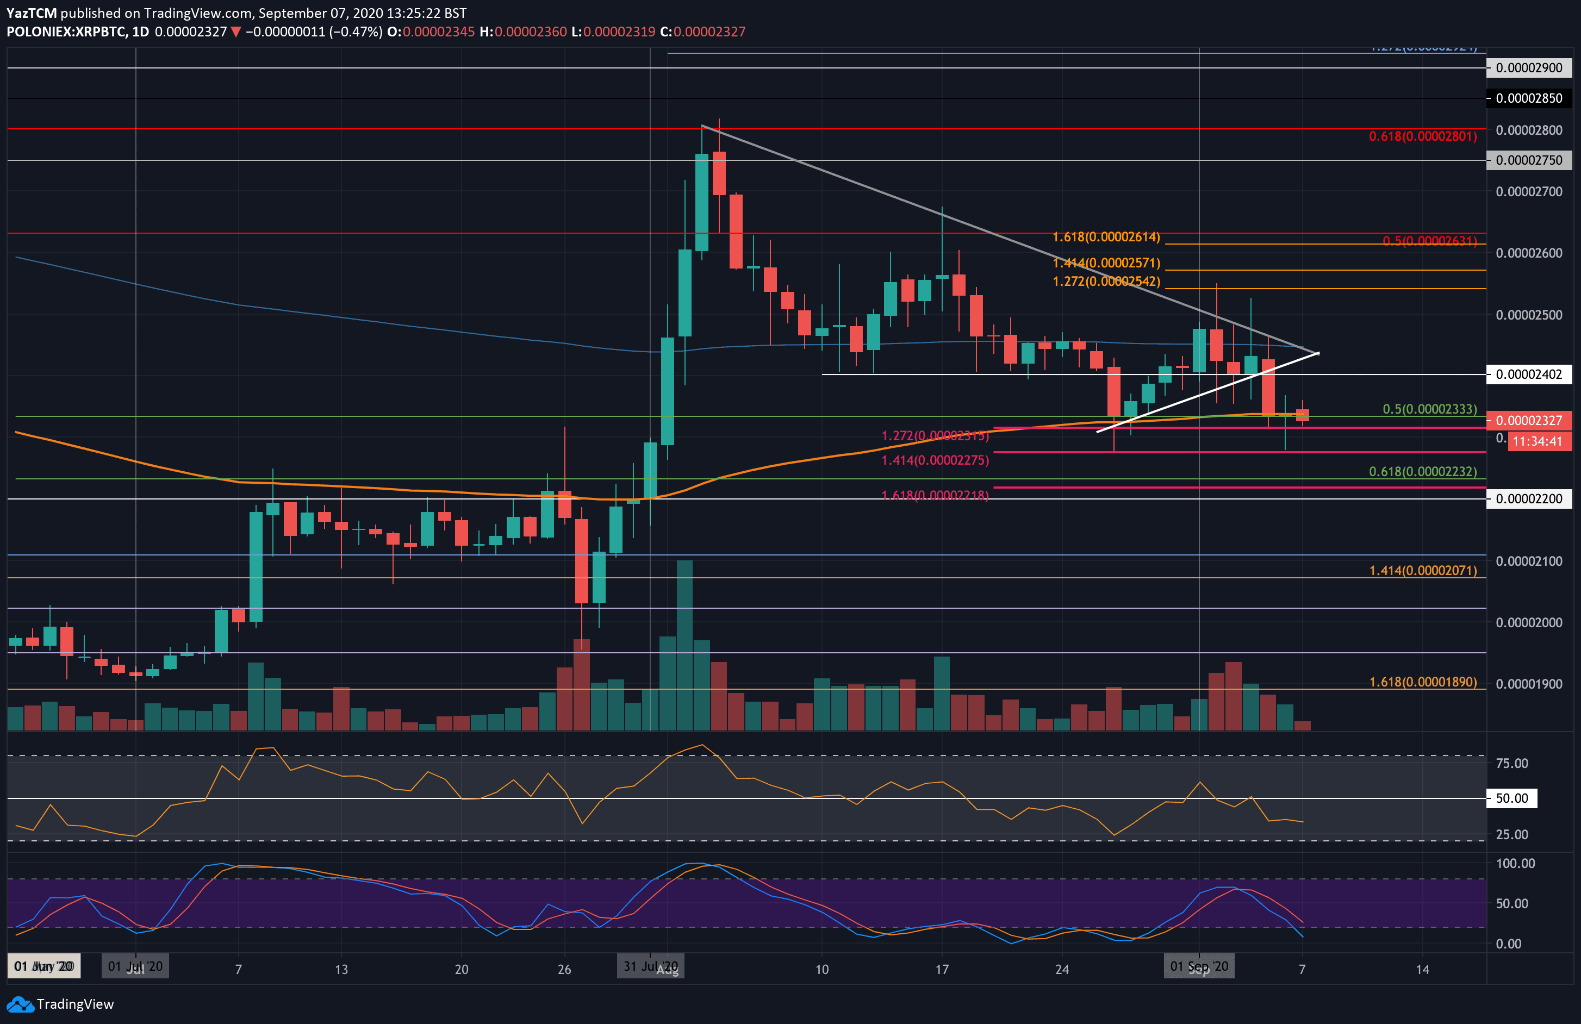1581x1024 pixels.
Task: Click the tallest volume bar
Action: click(684, 646)
